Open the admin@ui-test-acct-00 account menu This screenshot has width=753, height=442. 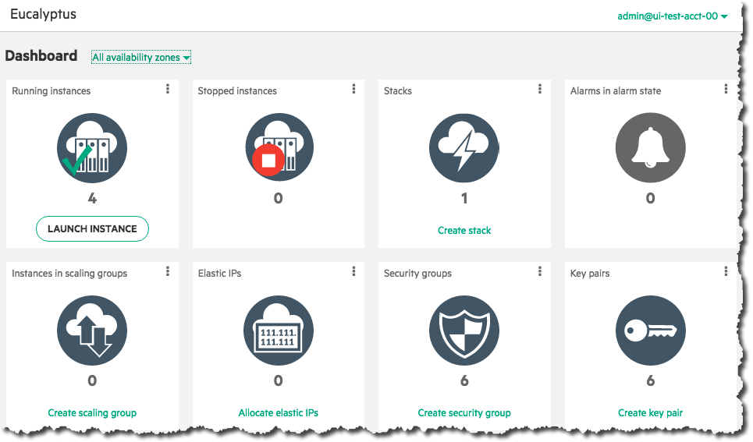tap(673, 16)
